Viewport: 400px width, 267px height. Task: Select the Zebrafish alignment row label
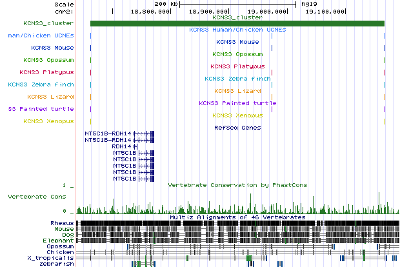point(57,264)
